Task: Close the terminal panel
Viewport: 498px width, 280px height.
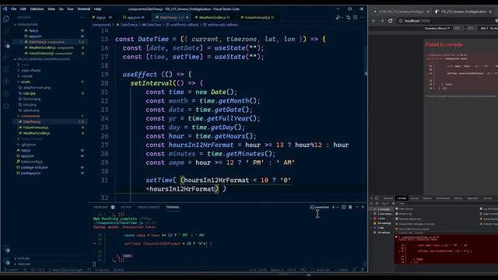Action: (363, 207)
